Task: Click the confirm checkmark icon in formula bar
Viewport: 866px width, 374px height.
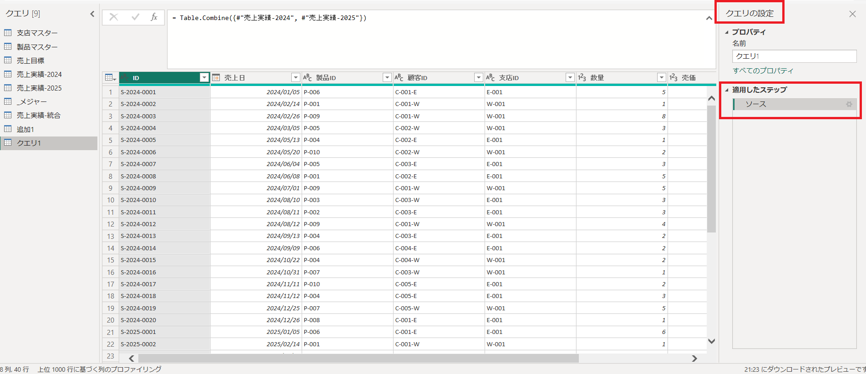Action: coord(135,17)
